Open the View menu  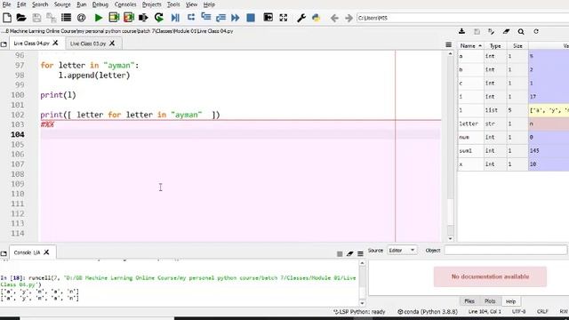[191, 4]
